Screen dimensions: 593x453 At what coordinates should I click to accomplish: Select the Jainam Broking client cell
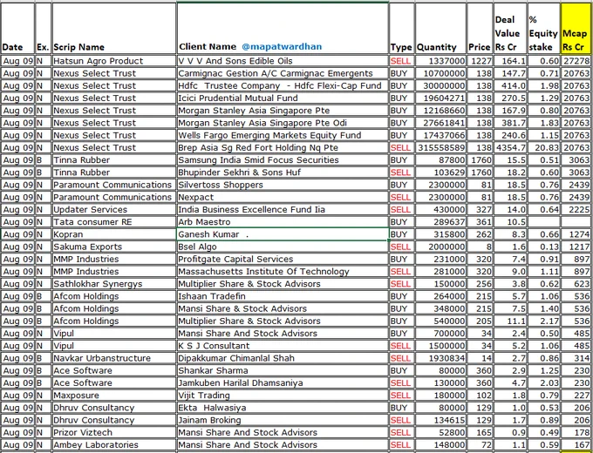pos(283,420)
